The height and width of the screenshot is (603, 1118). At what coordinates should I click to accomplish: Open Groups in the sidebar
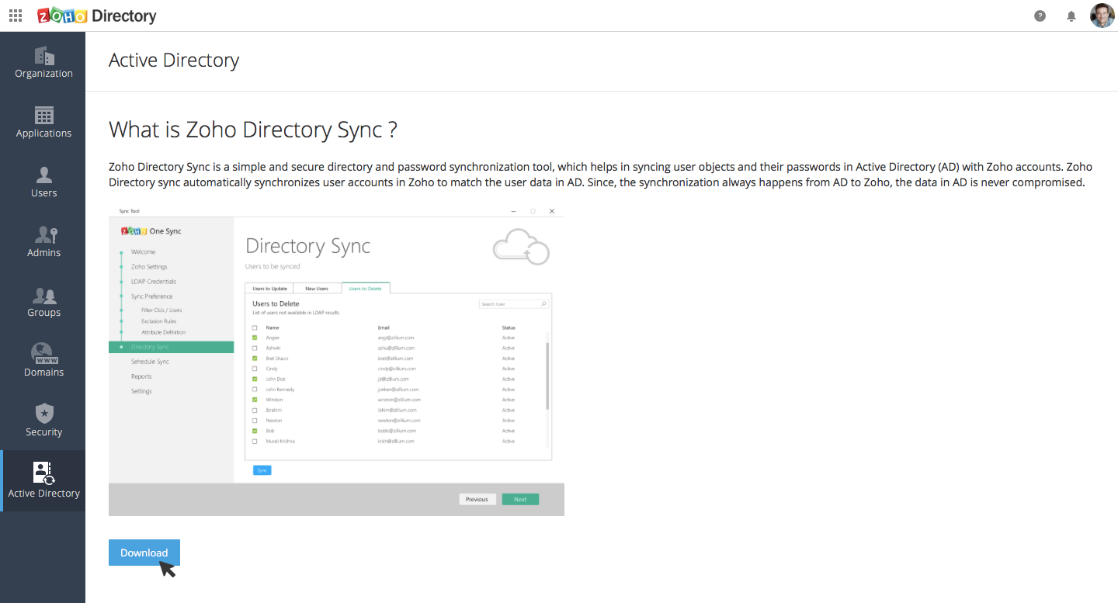[43, 301]
